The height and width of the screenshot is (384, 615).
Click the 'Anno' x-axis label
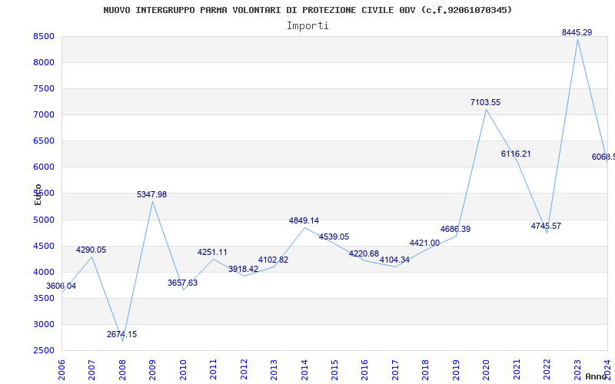(597, 376)
